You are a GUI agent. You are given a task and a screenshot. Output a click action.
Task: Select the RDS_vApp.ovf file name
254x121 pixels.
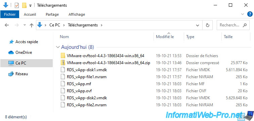coord(79,91)
